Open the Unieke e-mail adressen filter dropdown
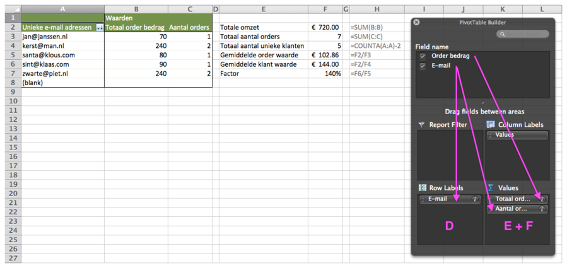This screenshot has width=567, height=268. pos(99,28)
